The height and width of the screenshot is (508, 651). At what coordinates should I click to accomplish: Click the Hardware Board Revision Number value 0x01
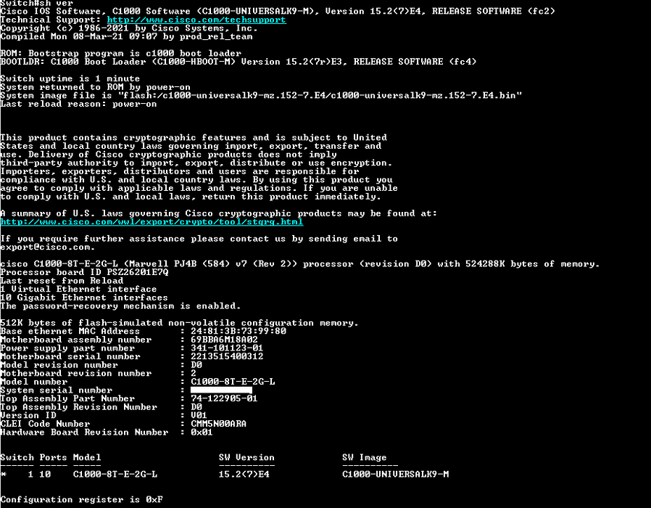pos(202,433)
